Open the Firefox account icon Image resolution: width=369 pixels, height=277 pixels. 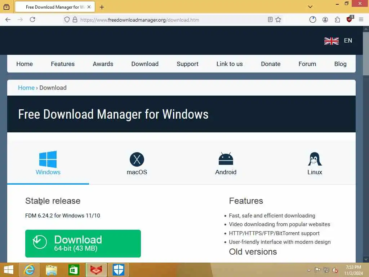(x=325, y=19)
